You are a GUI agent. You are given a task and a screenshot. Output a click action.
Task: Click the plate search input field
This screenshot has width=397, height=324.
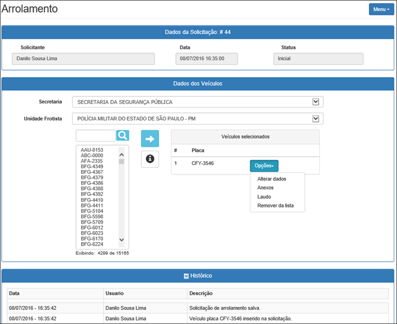click(x=95, y=136)
